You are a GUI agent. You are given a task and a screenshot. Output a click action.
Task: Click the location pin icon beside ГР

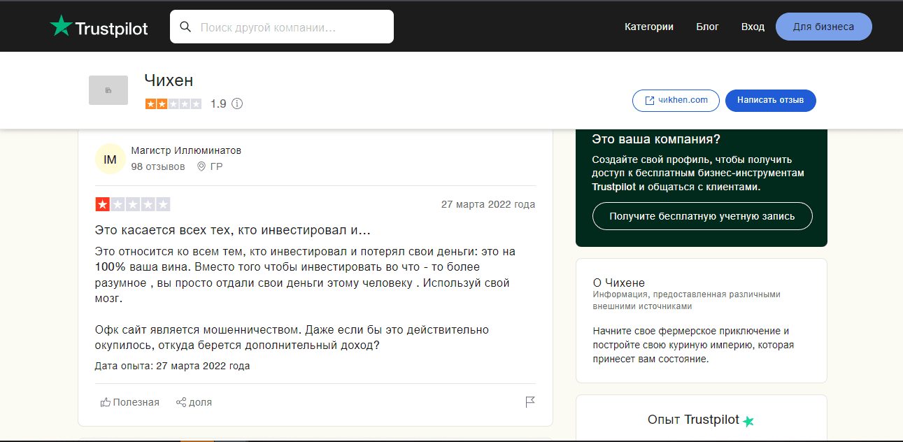point(201,166)
